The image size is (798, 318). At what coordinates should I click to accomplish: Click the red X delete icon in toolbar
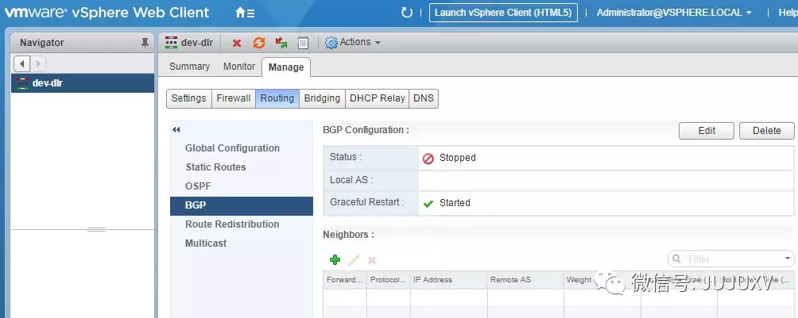237,43
